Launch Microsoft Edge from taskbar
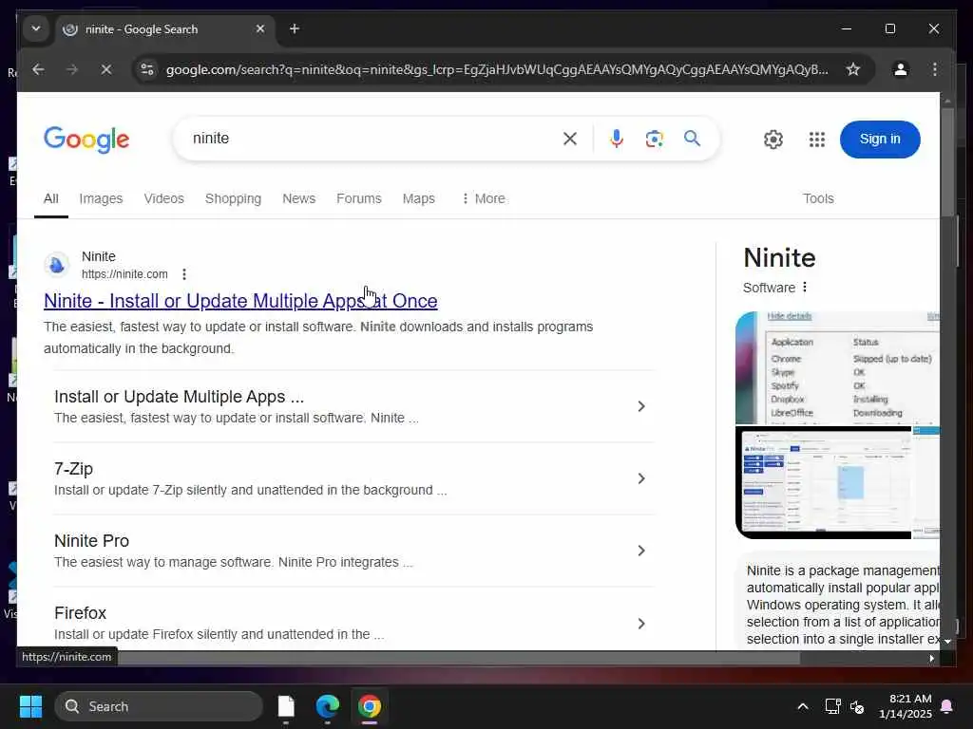Viewport: 973px width, 729px height. click(x=328, y=706)
